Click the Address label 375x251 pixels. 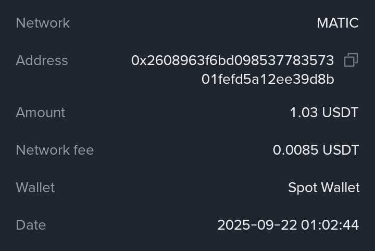point(42,60)
